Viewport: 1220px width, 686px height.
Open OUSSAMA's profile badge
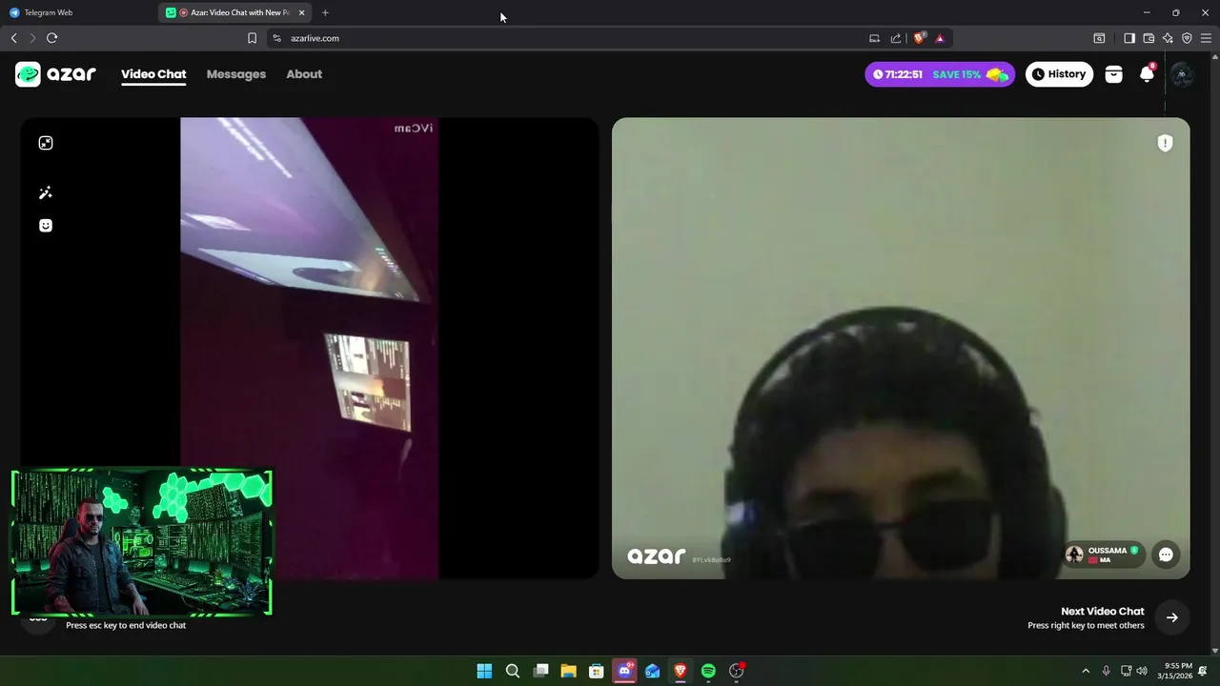pyautogui.click(x=1105, y=555)
